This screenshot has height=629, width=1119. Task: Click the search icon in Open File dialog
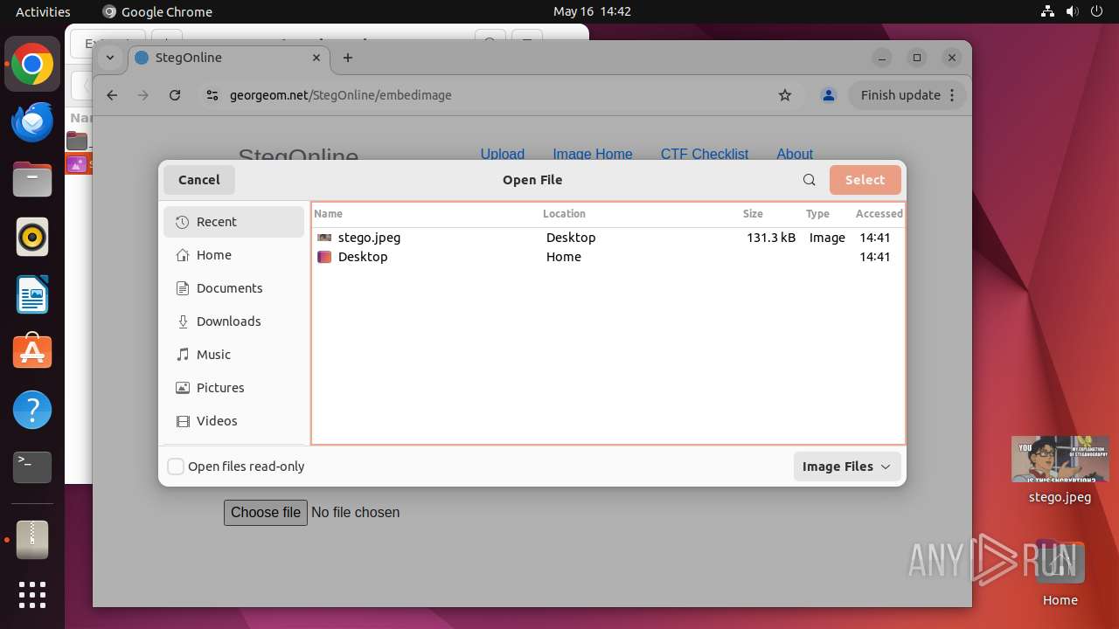point(810,180)
